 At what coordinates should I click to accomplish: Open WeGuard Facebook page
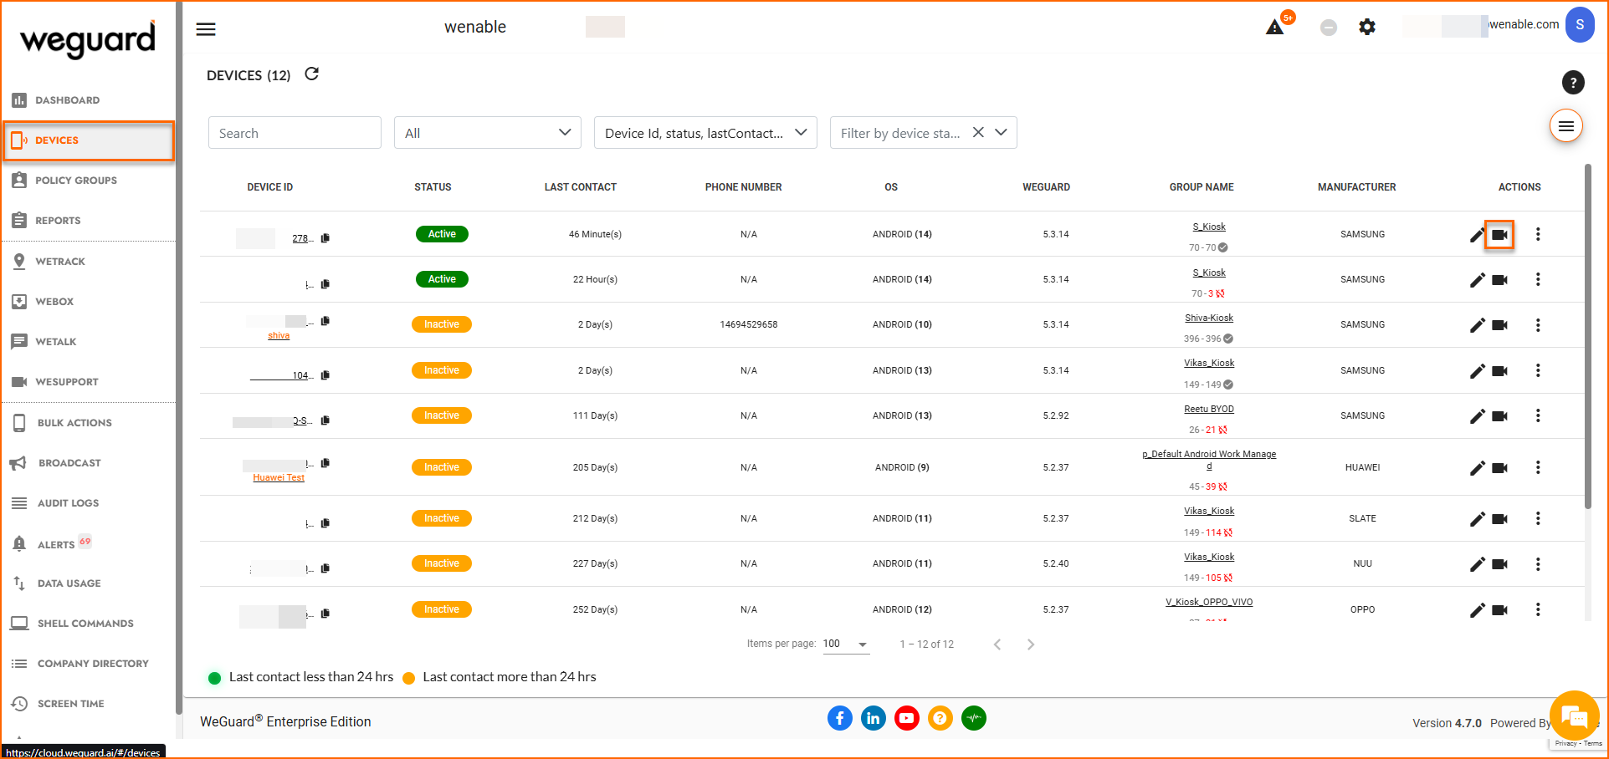840,718
